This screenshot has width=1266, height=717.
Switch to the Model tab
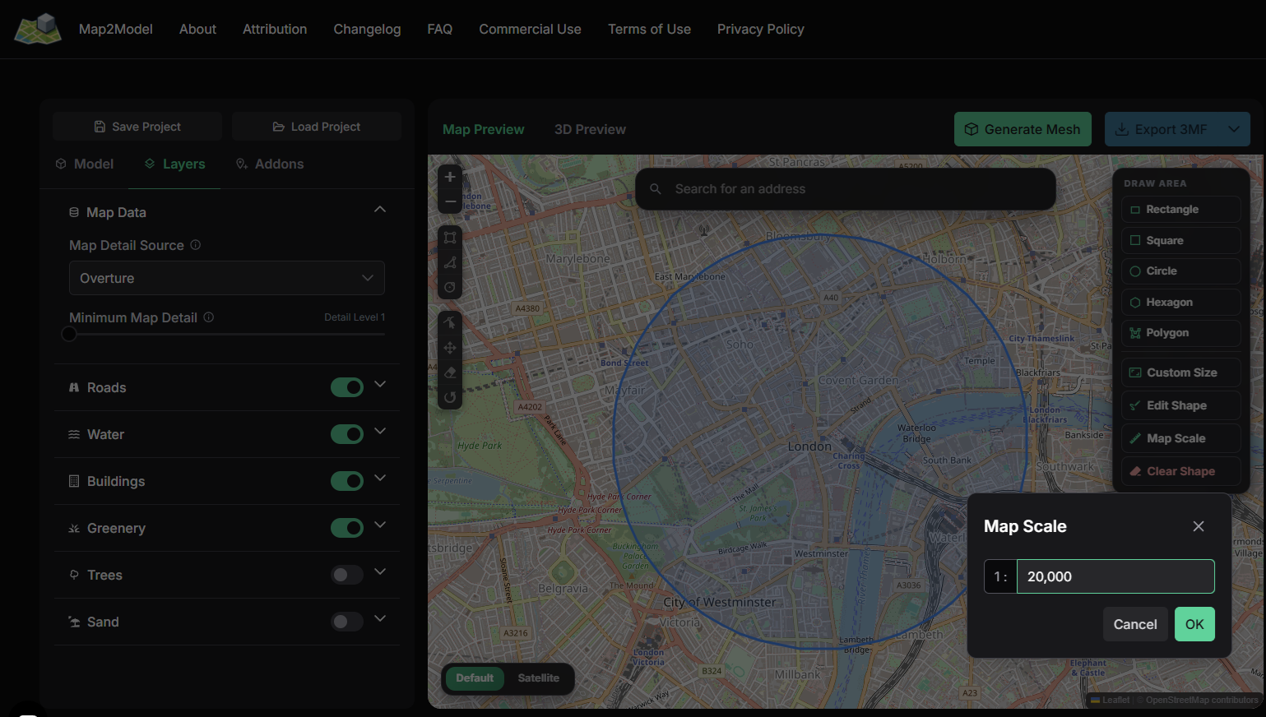pyautogui.click(x=85, y=164)
